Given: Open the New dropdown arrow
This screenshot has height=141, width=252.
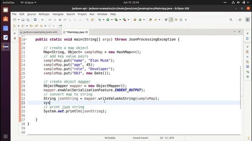Looking at the screenshot, I should (x=19, y=20).
